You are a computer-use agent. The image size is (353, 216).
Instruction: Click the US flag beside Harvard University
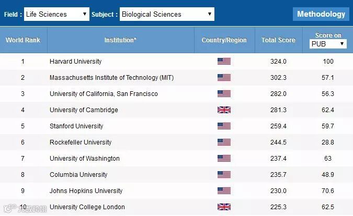pos(224,62)
